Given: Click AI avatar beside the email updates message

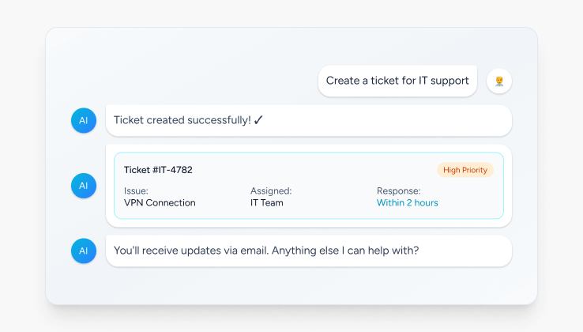Looking at the screenshot, I should (84, 251).
